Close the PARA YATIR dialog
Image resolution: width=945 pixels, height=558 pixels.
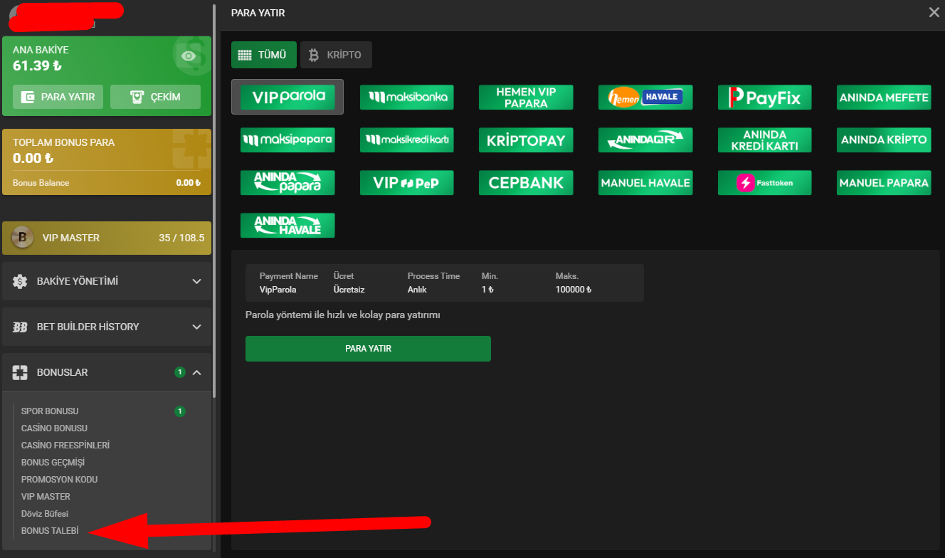pos(934,12)
